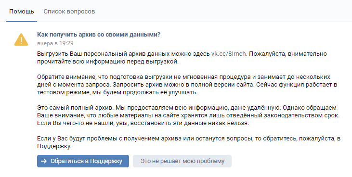Click the text прочитайте всю информацию перед выгрузкой

[x=108, y=62]
